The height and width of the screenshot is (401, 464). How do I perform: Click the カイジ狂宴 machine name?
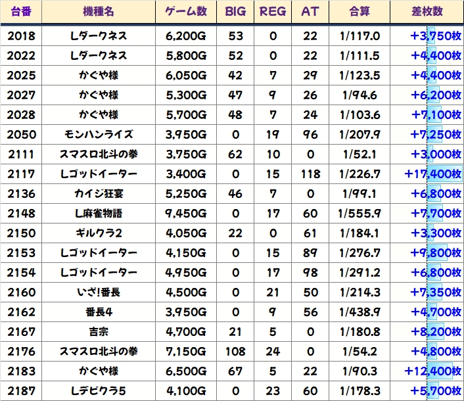tap(99, 194)
